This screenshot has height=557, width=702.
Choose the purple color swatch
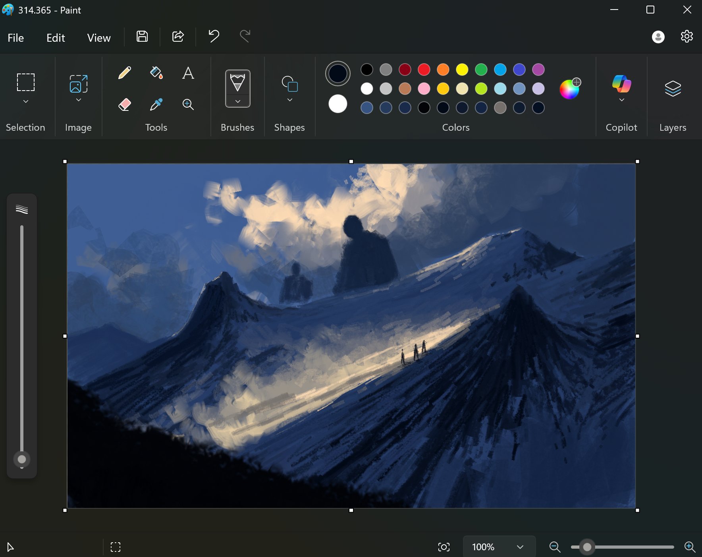(x=538, y=70)
